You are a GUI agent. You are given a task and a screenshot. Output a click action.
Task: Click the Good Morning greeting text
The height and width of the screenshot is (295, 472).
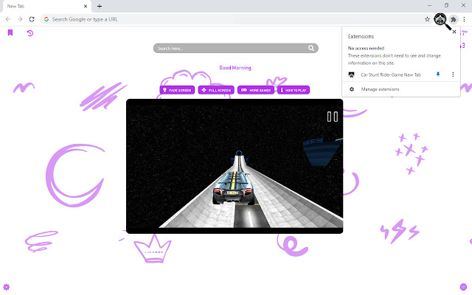(x=235, y=68)
